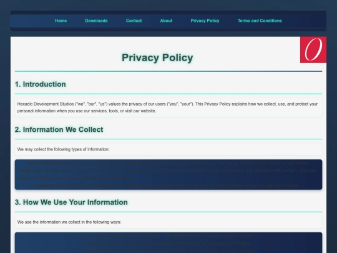Screen dimensions: 337x253
Task: Click 'We may collect the following types' text
Action: click(x=63, y=149)
